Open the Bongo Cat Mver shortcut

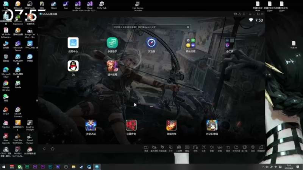tap(30, 33)
